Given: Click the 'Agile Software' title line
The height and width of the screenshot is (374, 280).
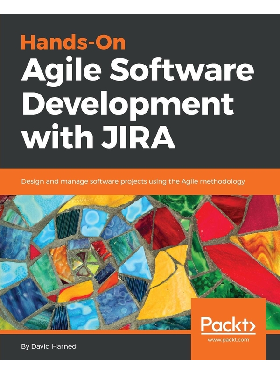Looking at the screenshot, I should 138,72.
